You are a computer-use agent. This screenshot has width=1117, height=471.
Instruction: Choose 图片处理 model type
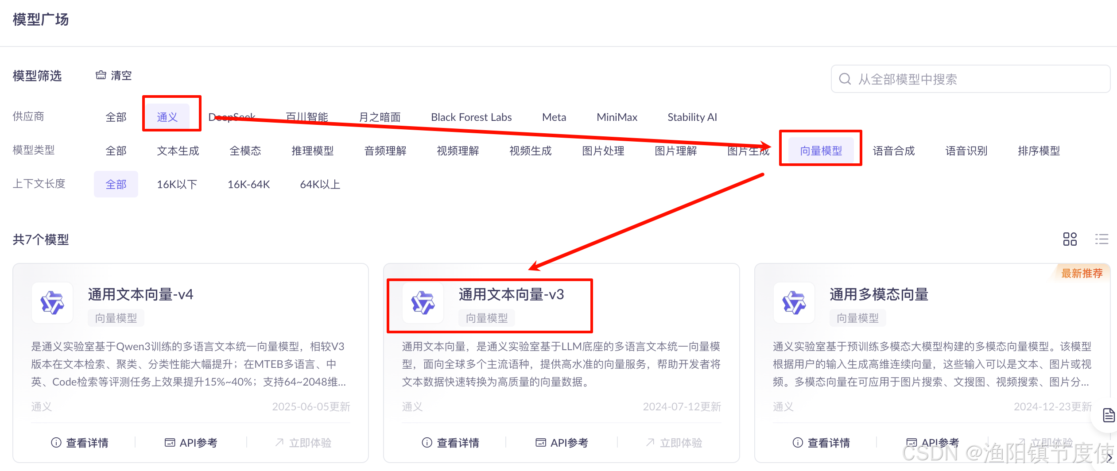pos(603,151)
